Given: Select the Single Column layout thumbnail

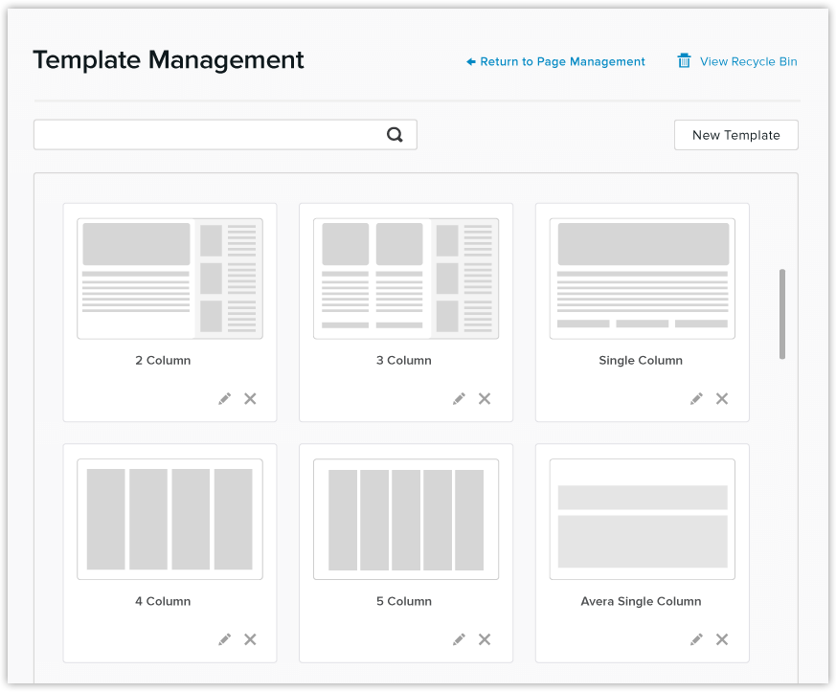Looking at the screenshot, I should 642,279.
